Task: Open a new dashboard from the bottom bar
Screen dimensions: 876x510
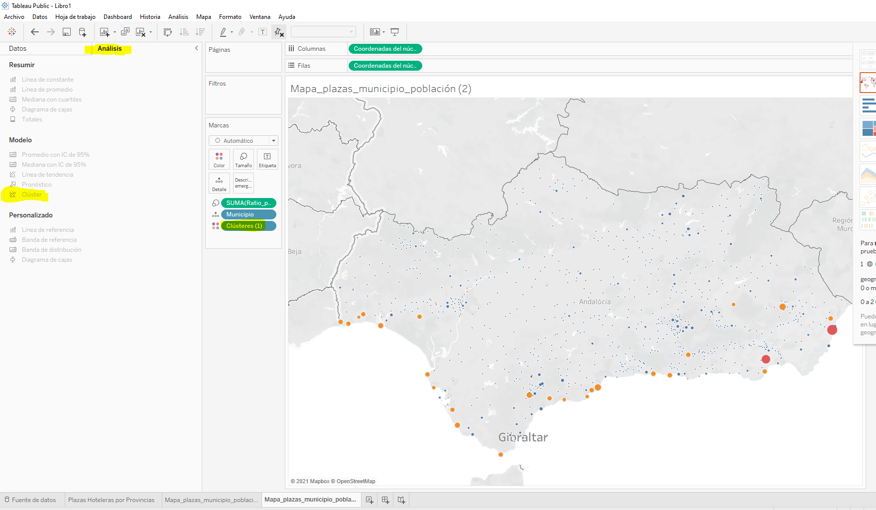Action: tap(385, 500)
